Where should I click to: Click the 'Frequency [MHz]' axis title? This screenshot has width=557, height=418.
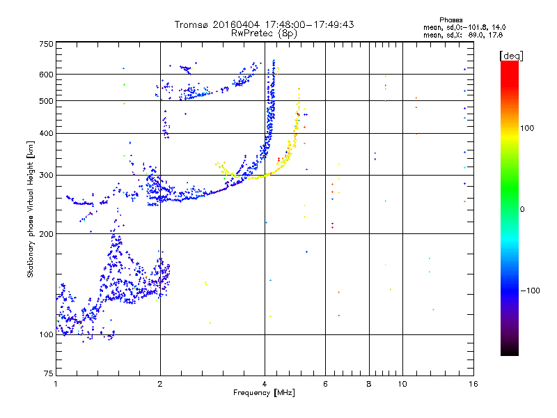(x=264, y=393)
